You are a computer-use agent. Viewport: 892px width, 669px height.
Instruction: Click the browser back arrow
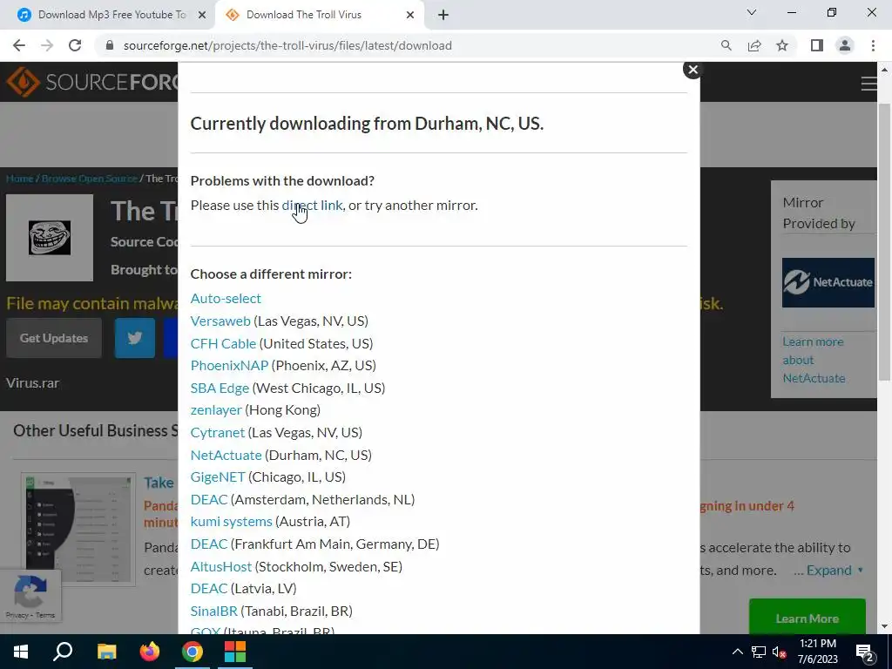coord(19,45)
